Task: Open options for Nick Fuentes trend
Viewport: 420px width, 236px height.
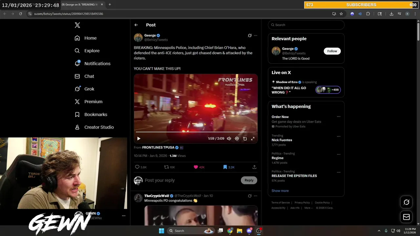Action: coord(339,136)
